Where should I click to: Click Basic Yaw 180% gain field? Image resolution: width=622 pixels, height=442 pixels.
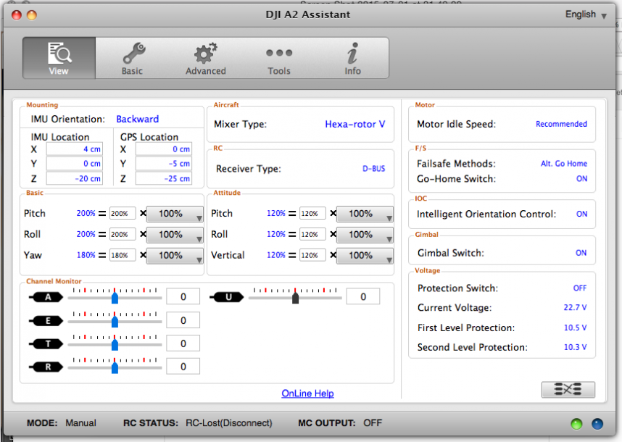(123, 255)
